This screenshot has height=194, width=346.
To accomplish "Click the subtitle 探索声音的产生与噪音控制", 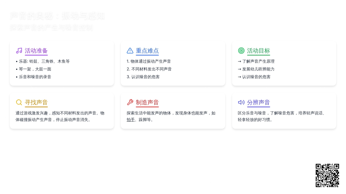I will coord(51,28).
